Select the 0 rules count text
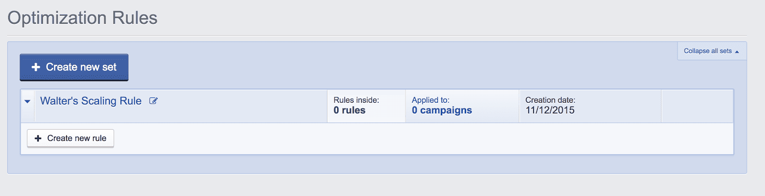Viewport: 765px width, 196px height. (350, 110)
